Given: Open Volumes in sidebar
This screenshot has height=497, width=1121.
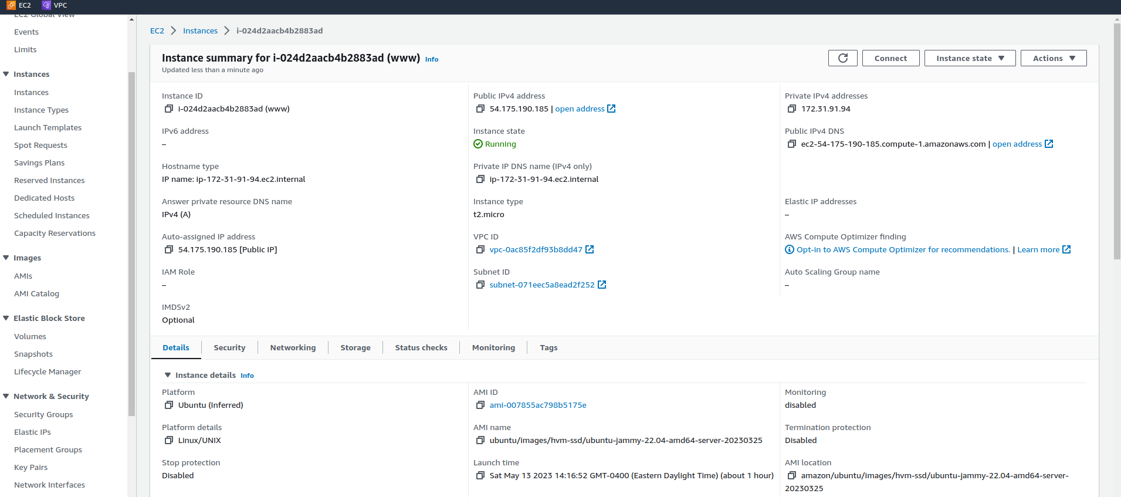Looking at the screenshot, I should click(x=30, y=336).
